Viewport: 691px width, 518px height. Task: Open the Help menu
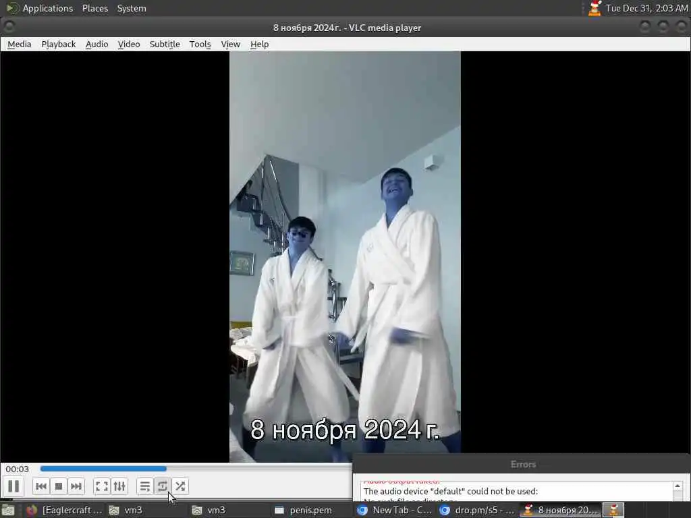click(260, 44)
